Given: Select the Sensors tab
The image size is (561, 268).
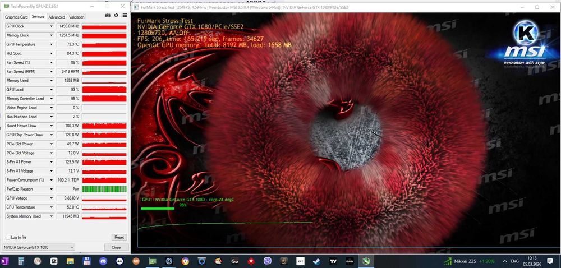Looking at the screenshot, I should pyautogui.click(x=38, y=16).
